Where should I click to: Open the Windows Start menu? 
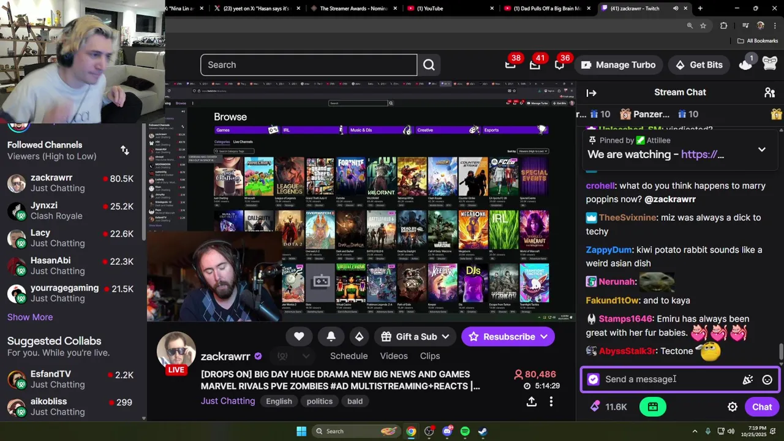pos(301,431)
